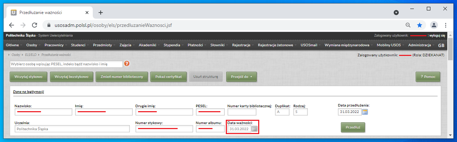Open calendar picker for Data przedłużenia

[365, 112]
